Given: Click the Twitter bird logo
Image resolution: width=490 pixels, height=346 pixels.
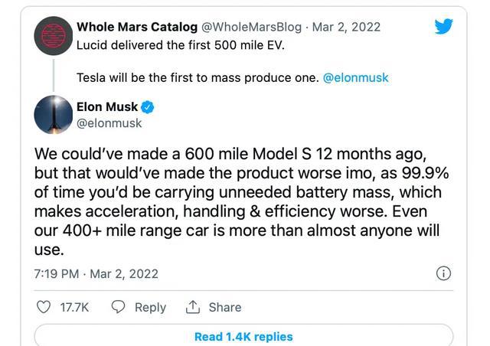Looking at the screenshot, I should pyautogui.click(x=444, y=26).
